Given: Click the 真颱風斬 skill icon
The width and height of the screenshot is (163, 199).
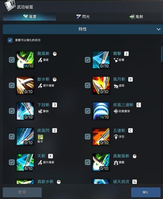Looking at the screenshot, I should (x=101, y=162).
